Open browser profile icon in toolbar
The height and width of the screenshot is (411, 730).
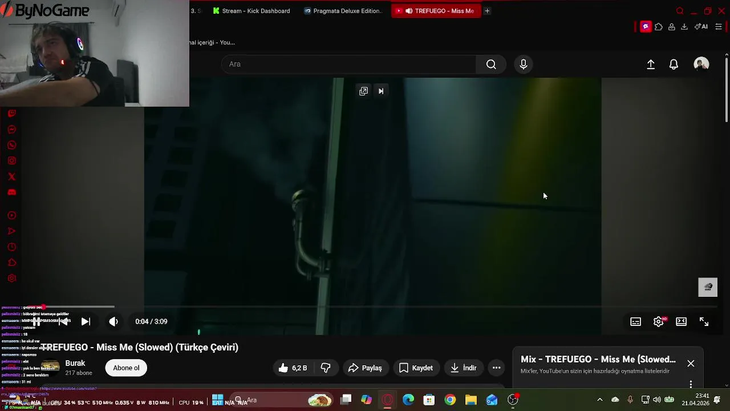[x=672, y=26]
